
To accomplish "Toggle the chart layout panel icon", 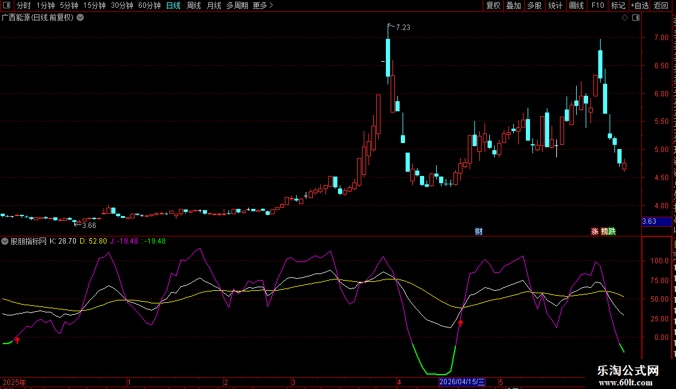I will coord(636,18).
